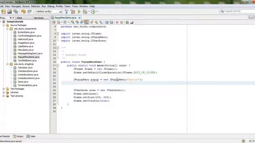The width and height of the screenshot is (255, 143).
Task: Click the Profile Main Project clock icon
Action: 93,12
